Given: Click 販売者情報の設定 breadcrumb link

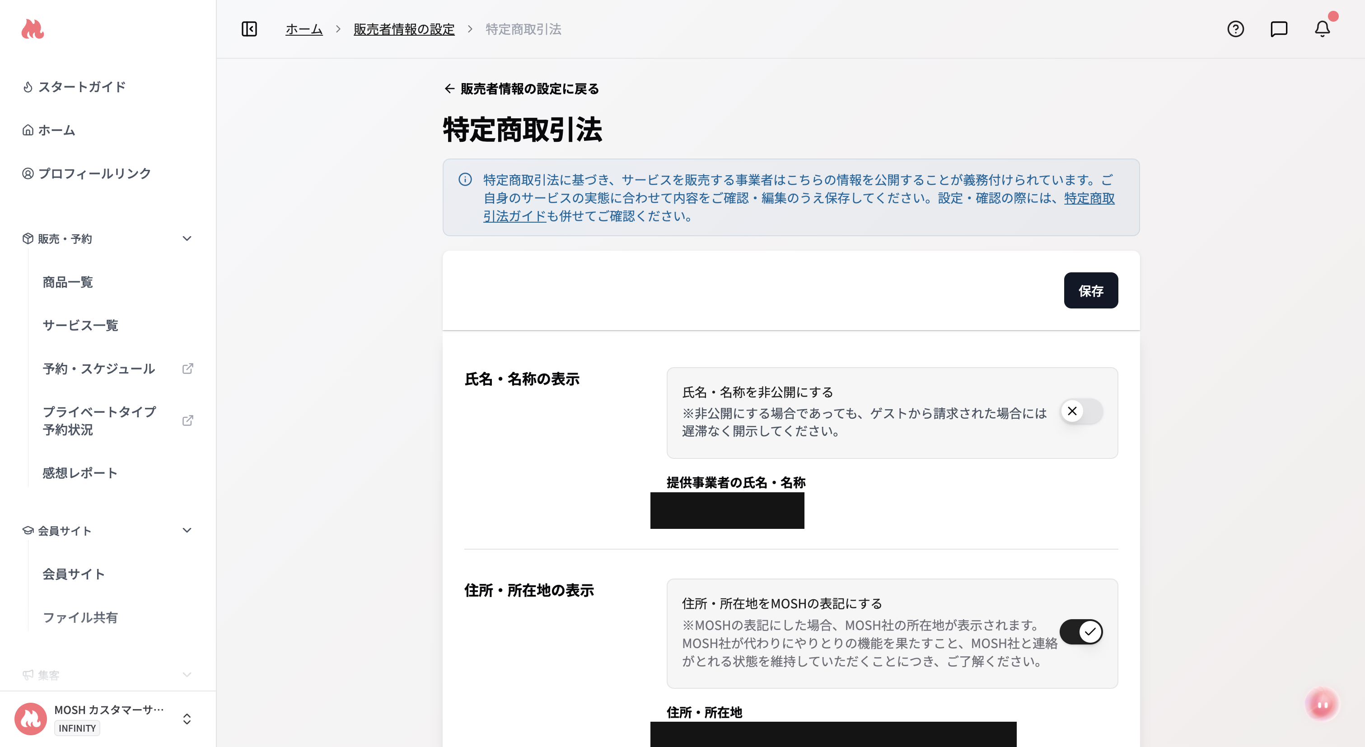Looking at the screenshot, I should pos(404,28).
